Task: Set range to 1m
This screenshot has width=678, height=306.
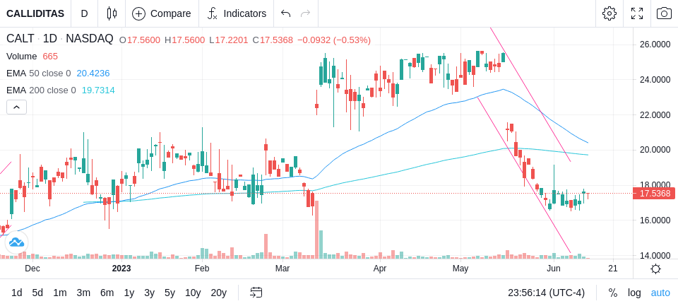Action: point(59,293)
